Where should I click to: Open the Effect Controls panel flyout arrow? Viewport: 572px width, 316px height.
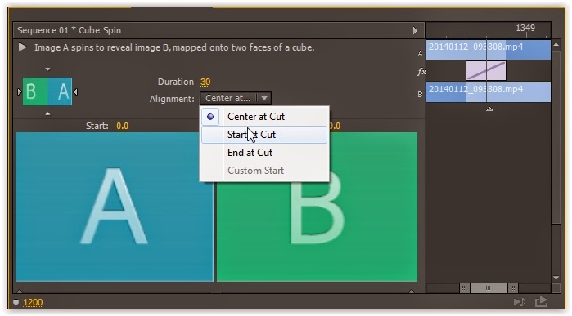click(x=415, y=30)
